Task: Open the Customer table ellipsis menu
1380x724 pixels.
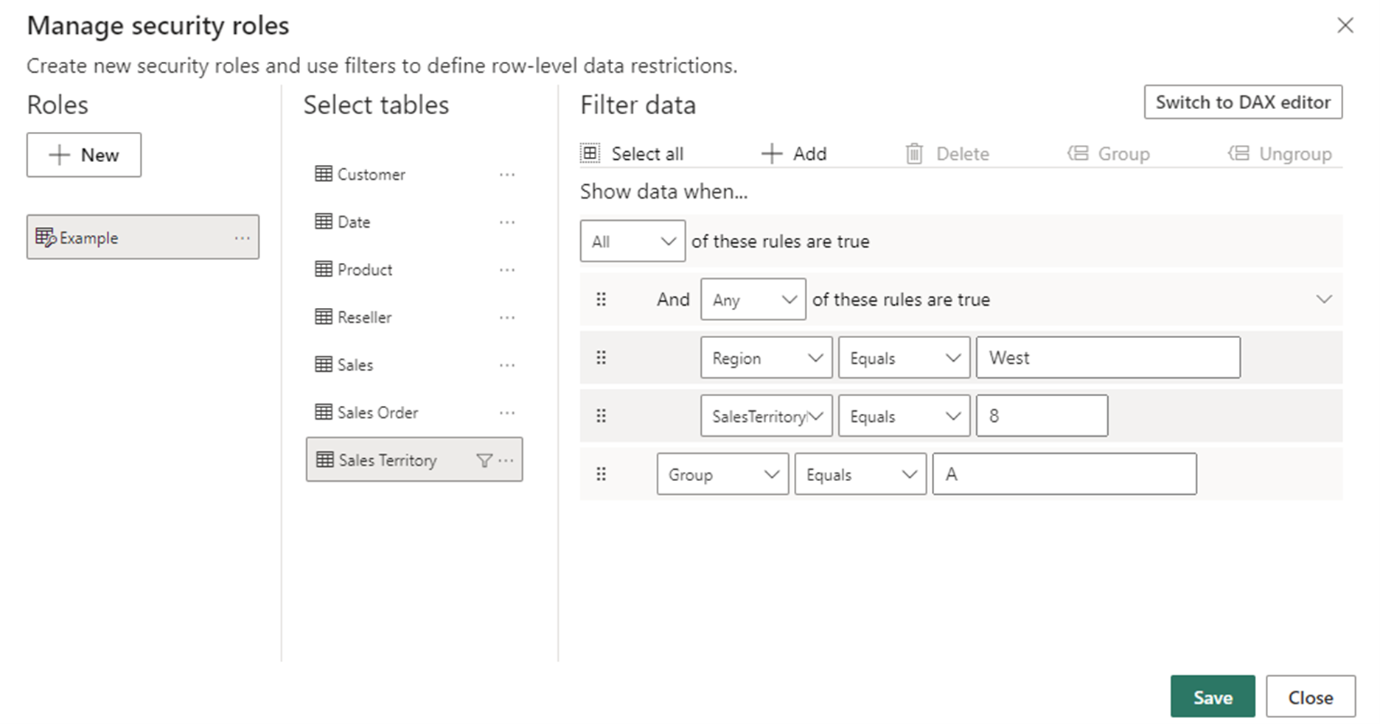Action: pyautogui.click(x=506, y=175)
